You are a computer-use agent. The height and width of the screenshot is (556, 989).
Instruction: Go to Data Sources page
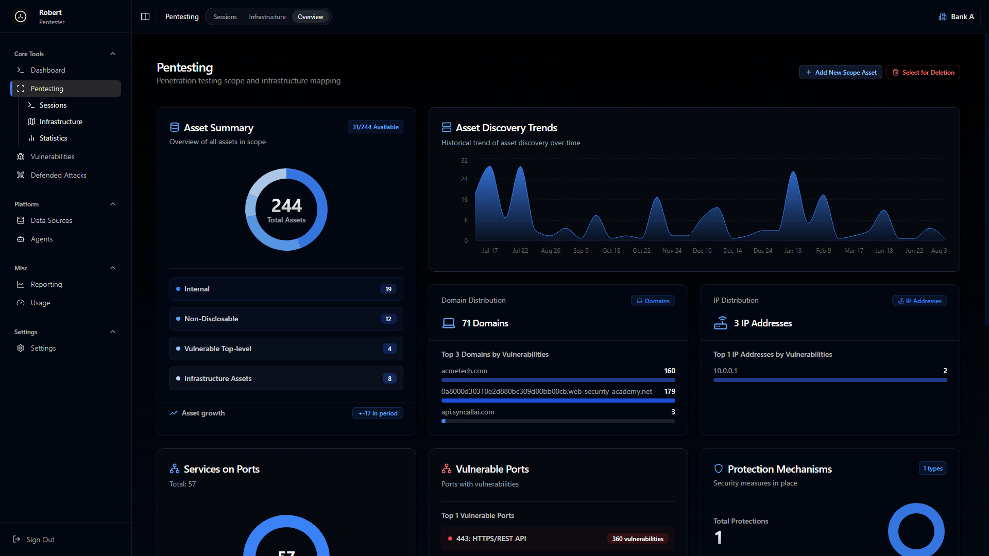coord(66,220)
